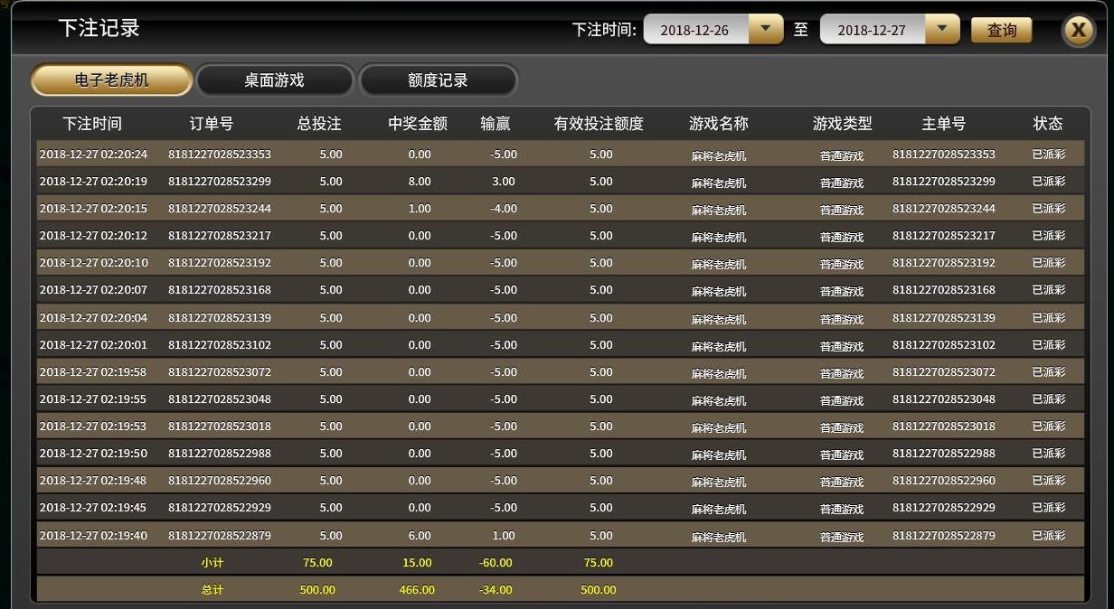The height and width of the screenshot is (609, 1114).
Task: Click the 总计 total row label
Action: pos(212,590)
